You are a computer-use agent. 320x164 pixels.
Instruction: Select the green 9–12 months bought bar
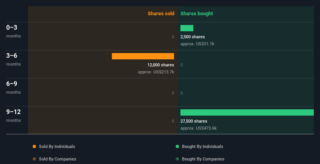tap(247, 112)
